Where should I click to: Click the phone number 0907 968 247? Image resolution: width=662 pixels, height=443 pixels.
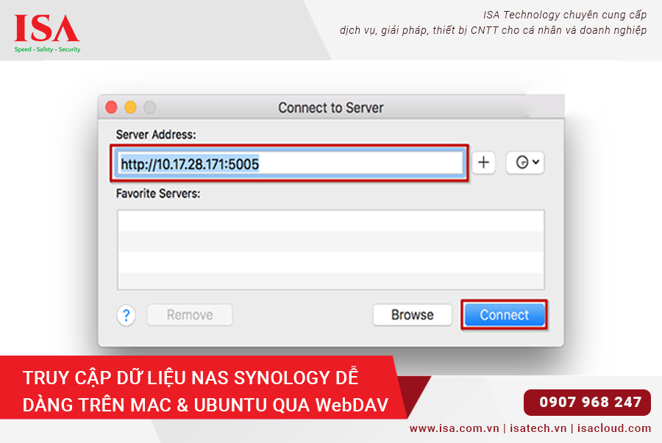tap(590, 402)
